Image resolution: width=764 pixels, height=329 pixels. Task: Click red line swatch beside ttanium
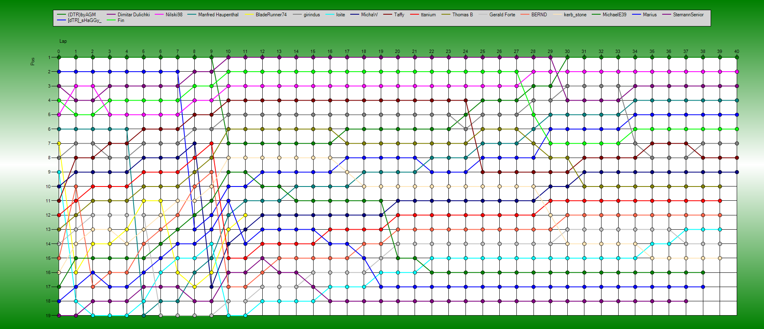click(414, 15)
